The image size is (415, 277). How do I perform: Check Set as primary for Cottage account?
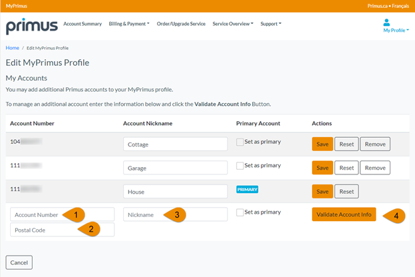(240, 142)
